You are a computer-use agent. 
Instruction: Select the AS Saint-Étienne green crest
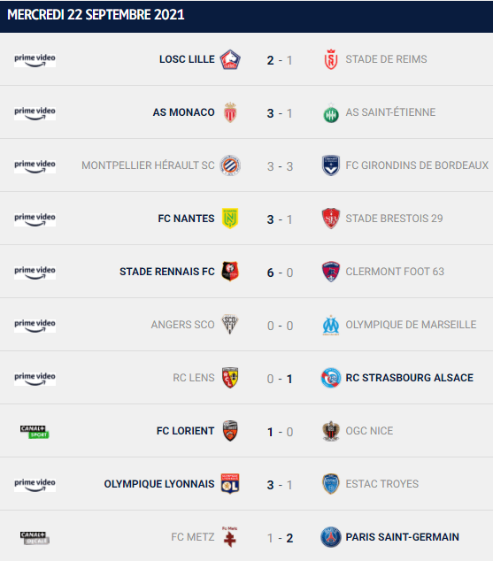331,113
